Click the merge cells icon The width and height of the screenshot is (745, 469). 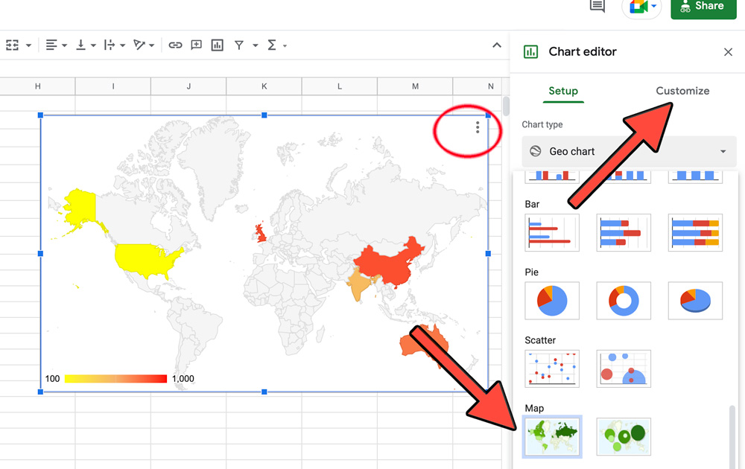(x=13, y=45)
